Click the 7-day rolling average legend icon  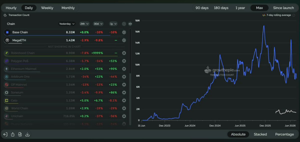point(264,15)
